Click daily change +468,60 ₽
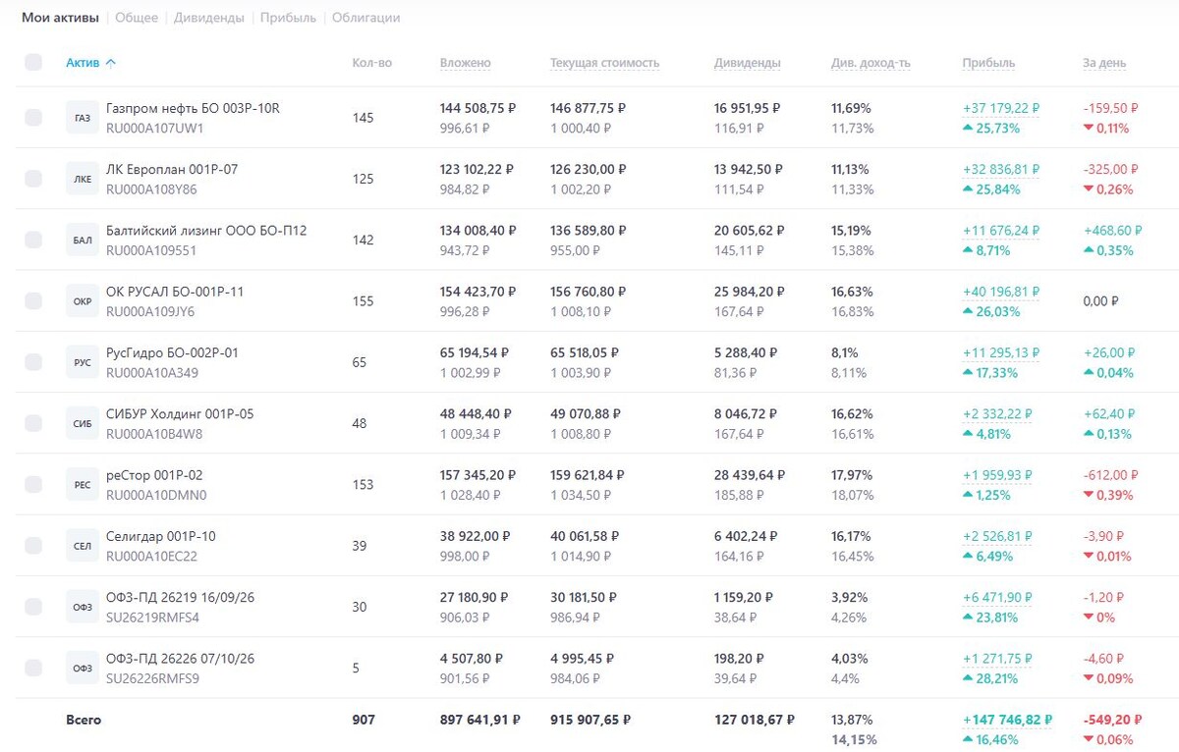The height and width of the screenshot is (752, 1179). 1112,230
